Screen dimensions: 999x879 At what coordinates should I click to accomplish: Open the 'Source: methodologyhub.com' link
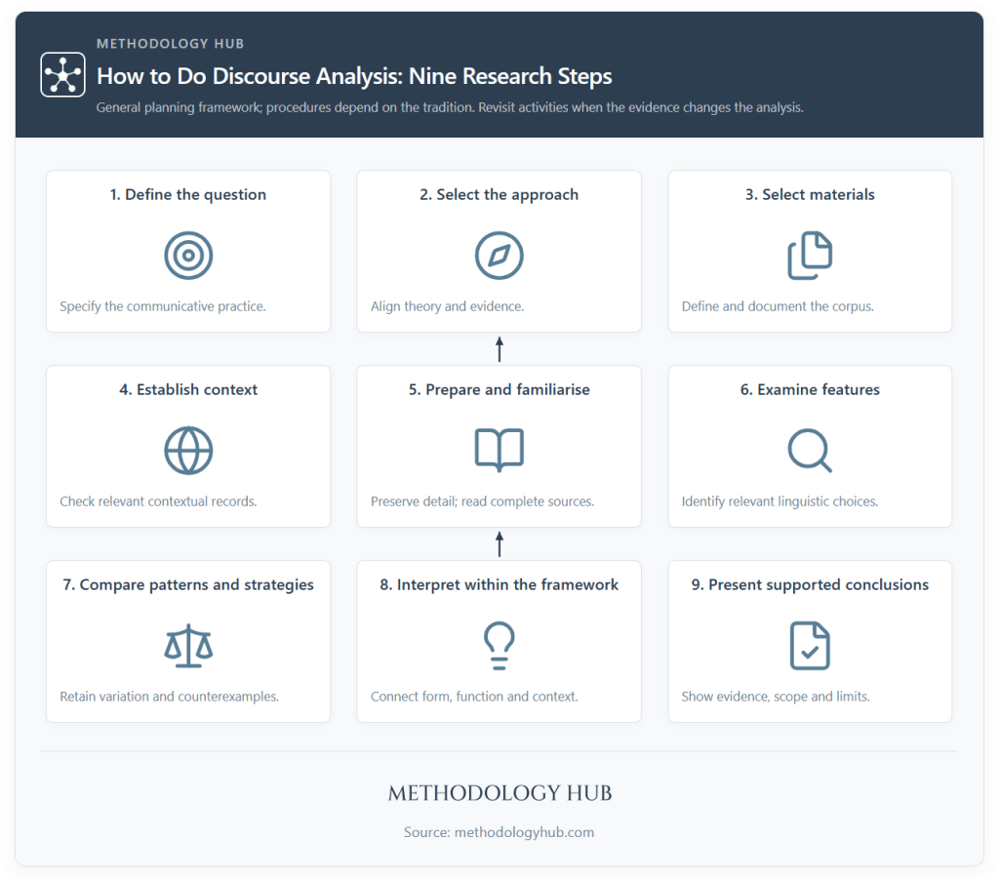click(x=499, y=832)
